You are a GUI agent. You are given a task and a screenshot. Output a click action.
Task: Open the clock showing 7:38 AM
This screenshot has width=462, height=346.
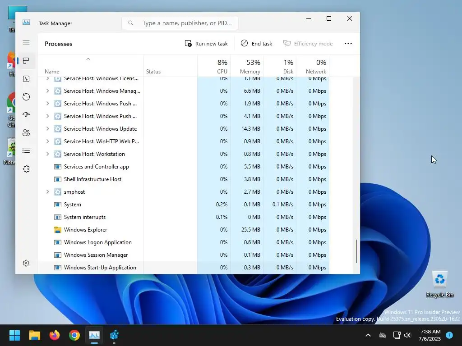[430, 335]
